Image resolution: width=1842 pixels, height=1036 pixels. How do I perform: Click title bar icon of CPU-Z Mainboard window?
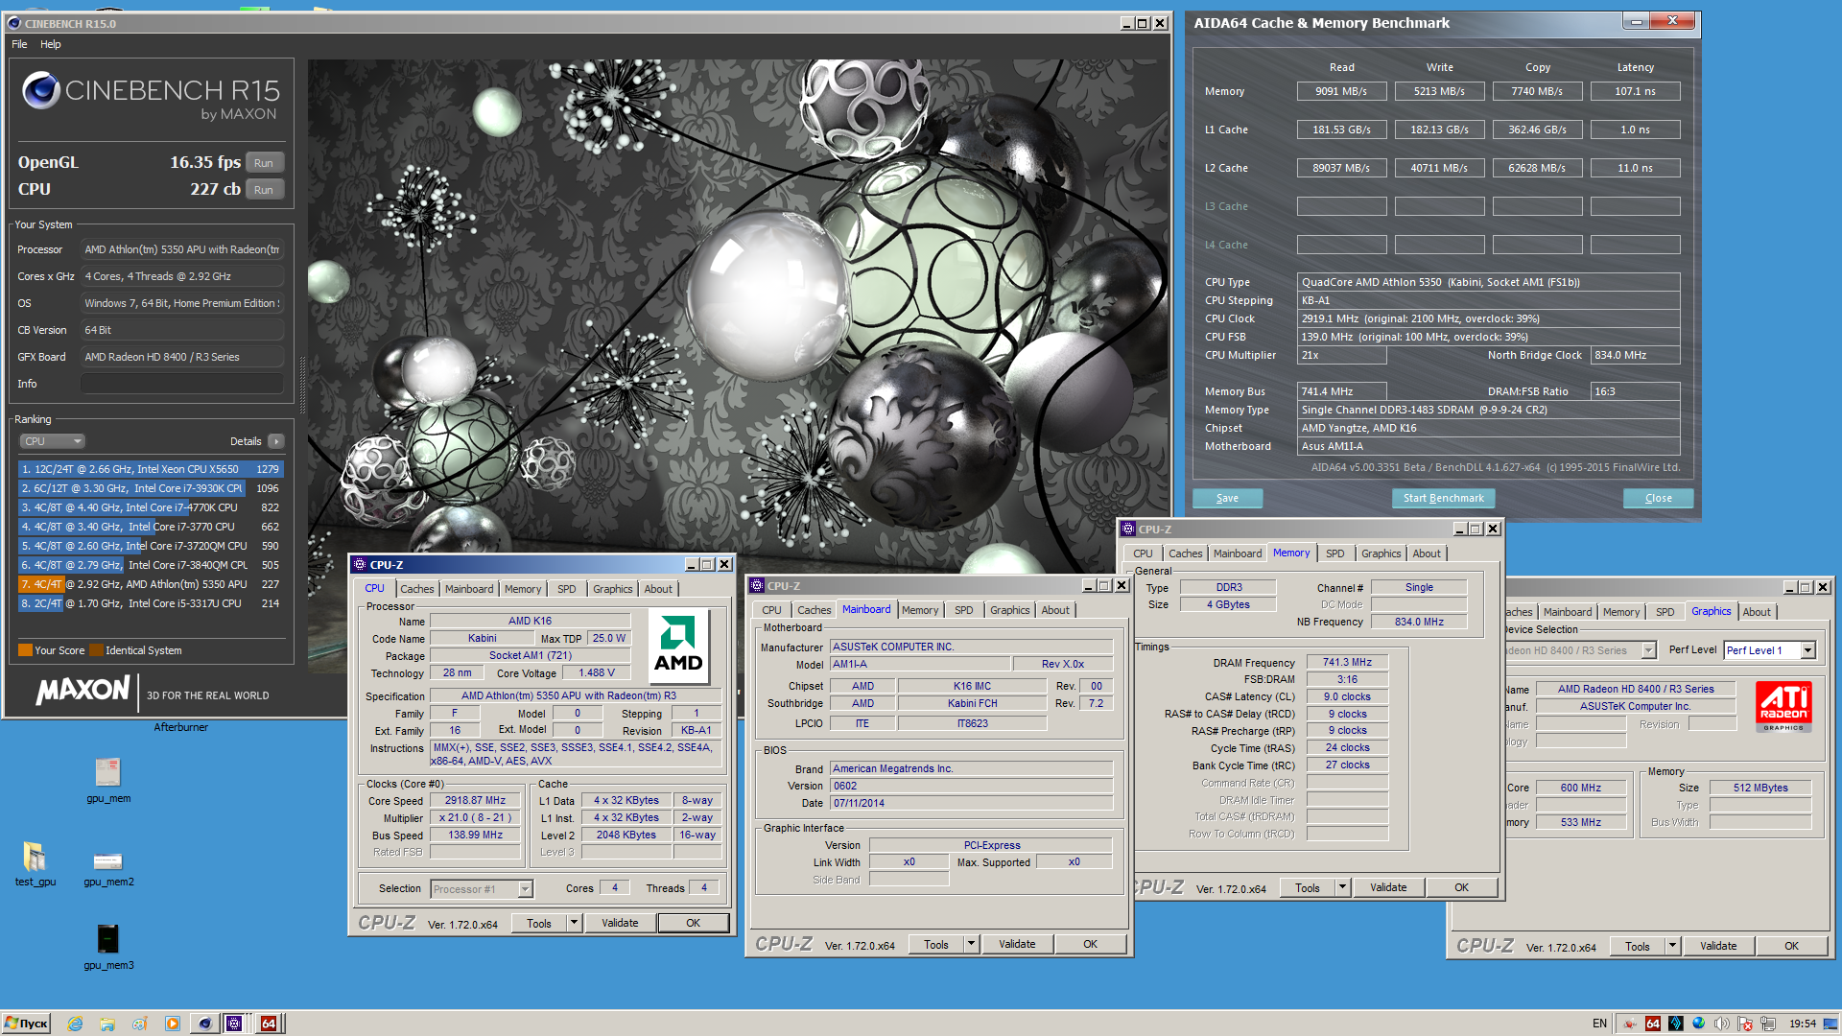(x=757, y=586)
